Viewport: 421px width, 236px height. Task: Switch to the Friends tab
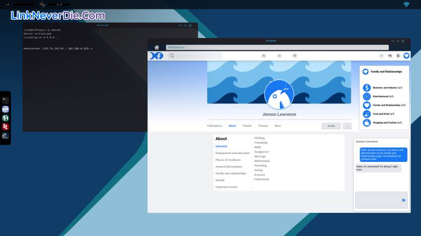click(x=247, y=126)
